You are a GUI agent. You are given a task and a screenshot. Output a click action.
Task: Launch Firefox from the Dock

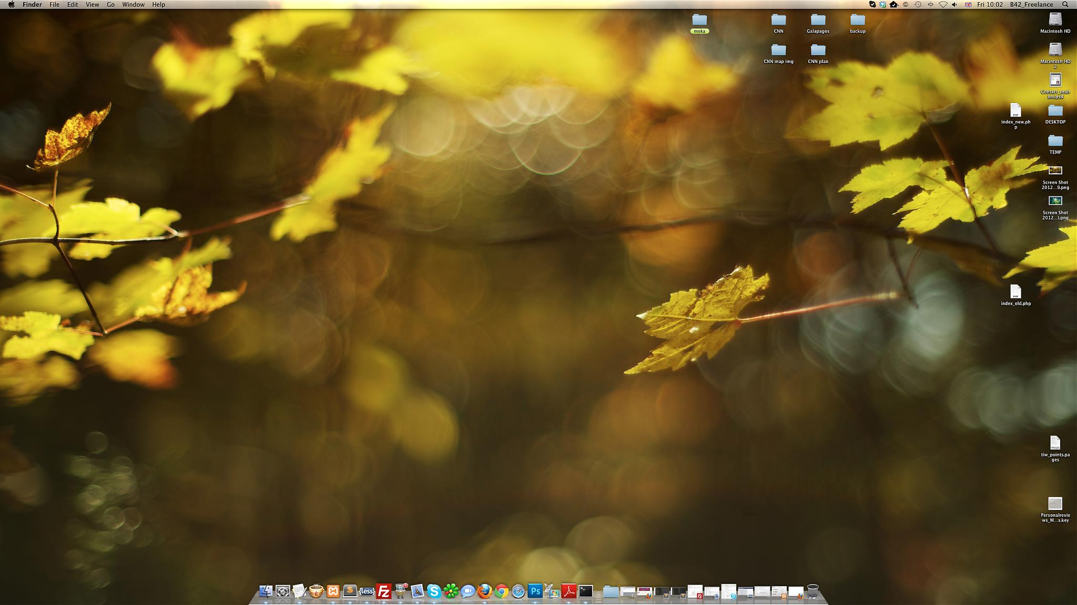(x=484, y=591)
